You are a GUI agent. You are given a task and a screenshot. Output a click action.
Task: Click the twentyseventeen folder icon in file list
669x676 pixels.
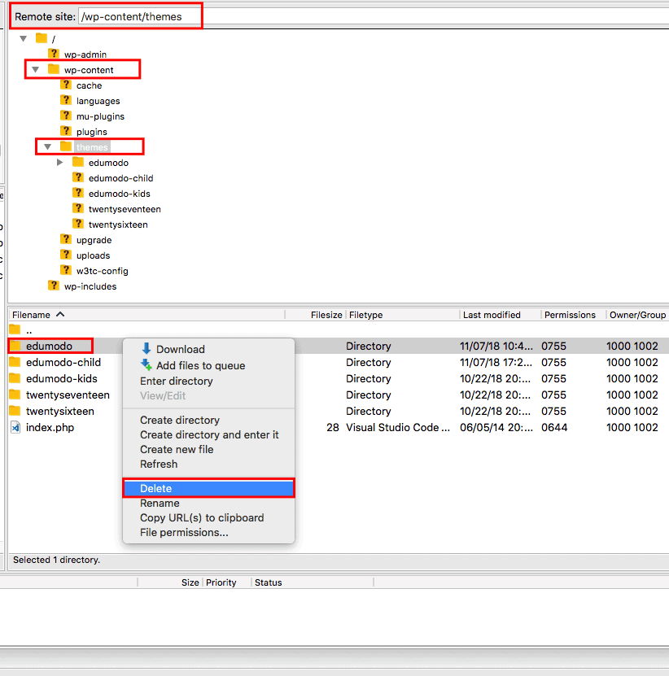click(x=15, y=395)
